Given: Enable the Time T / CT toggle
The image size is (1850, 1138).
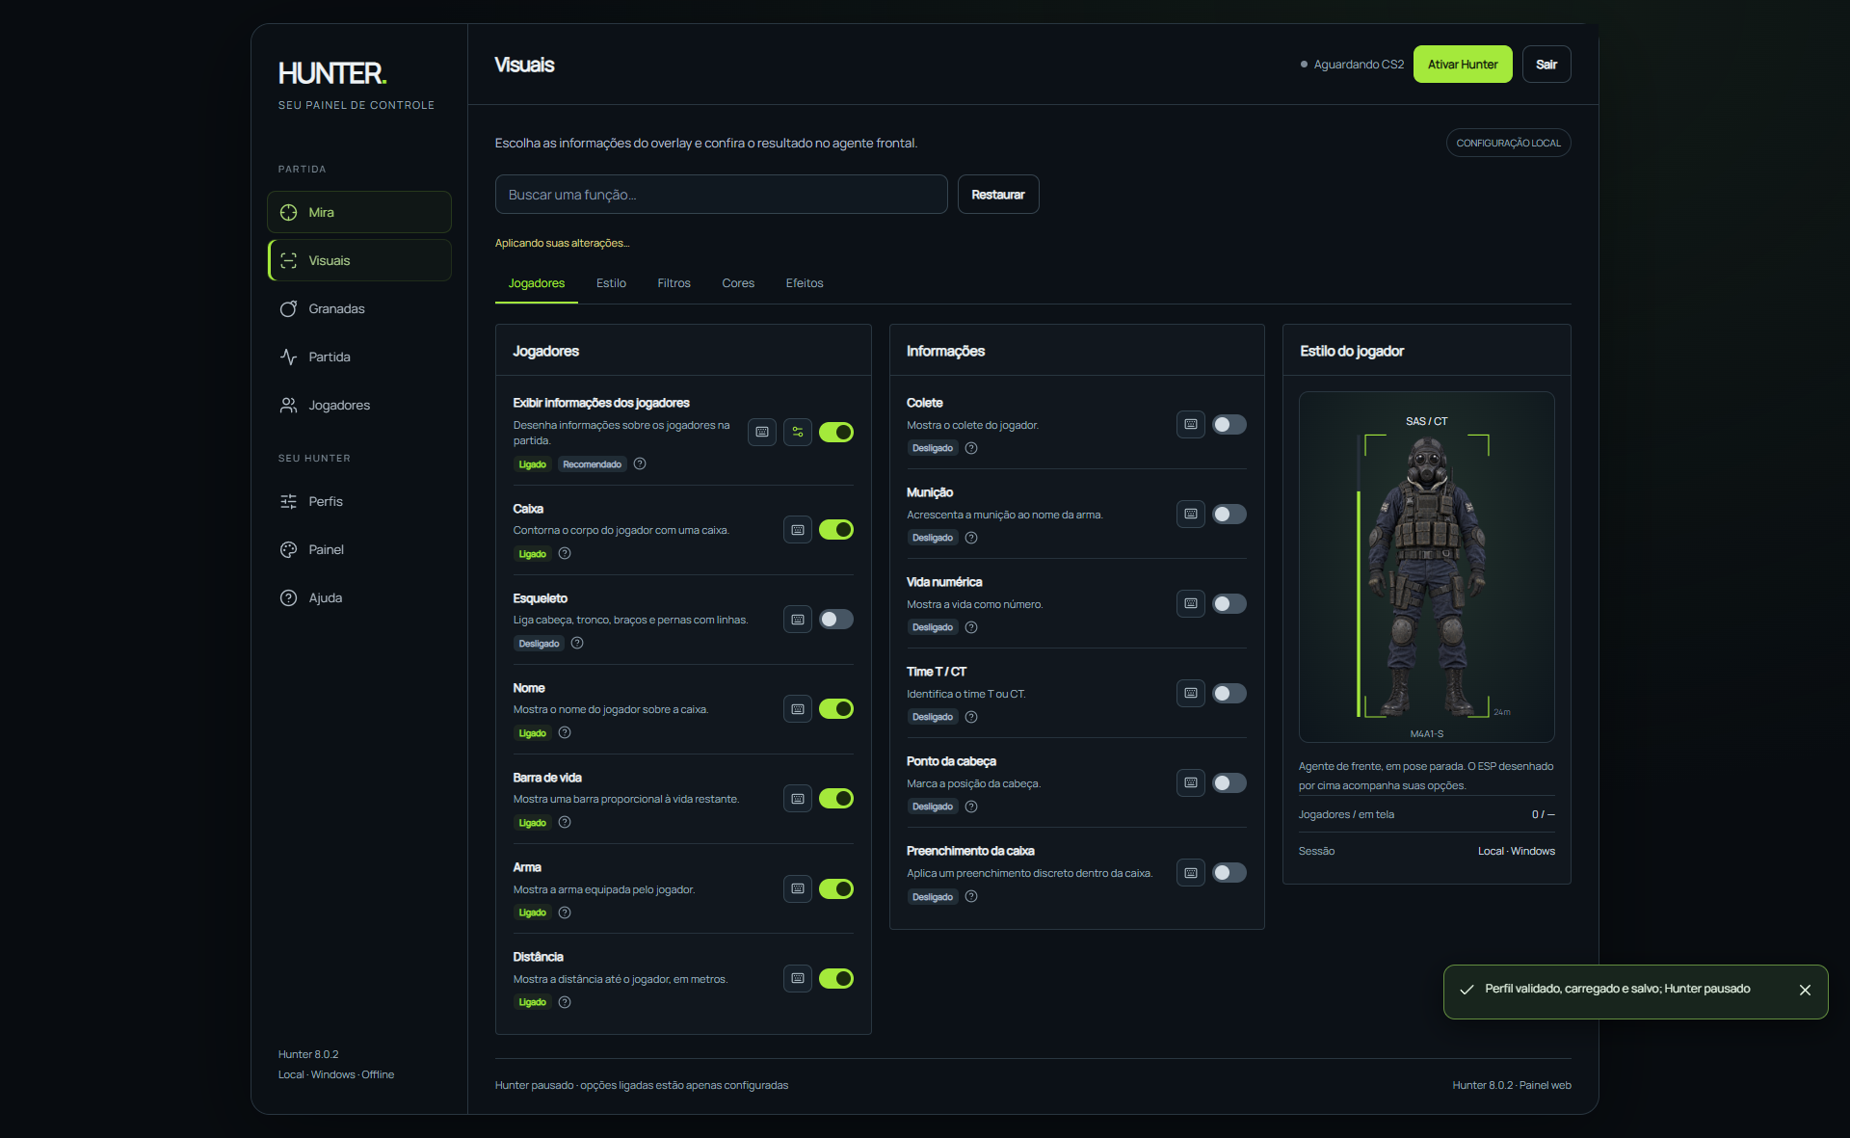Looking at the screenshot, I should pyautogui.click(x=1229, y=693).
